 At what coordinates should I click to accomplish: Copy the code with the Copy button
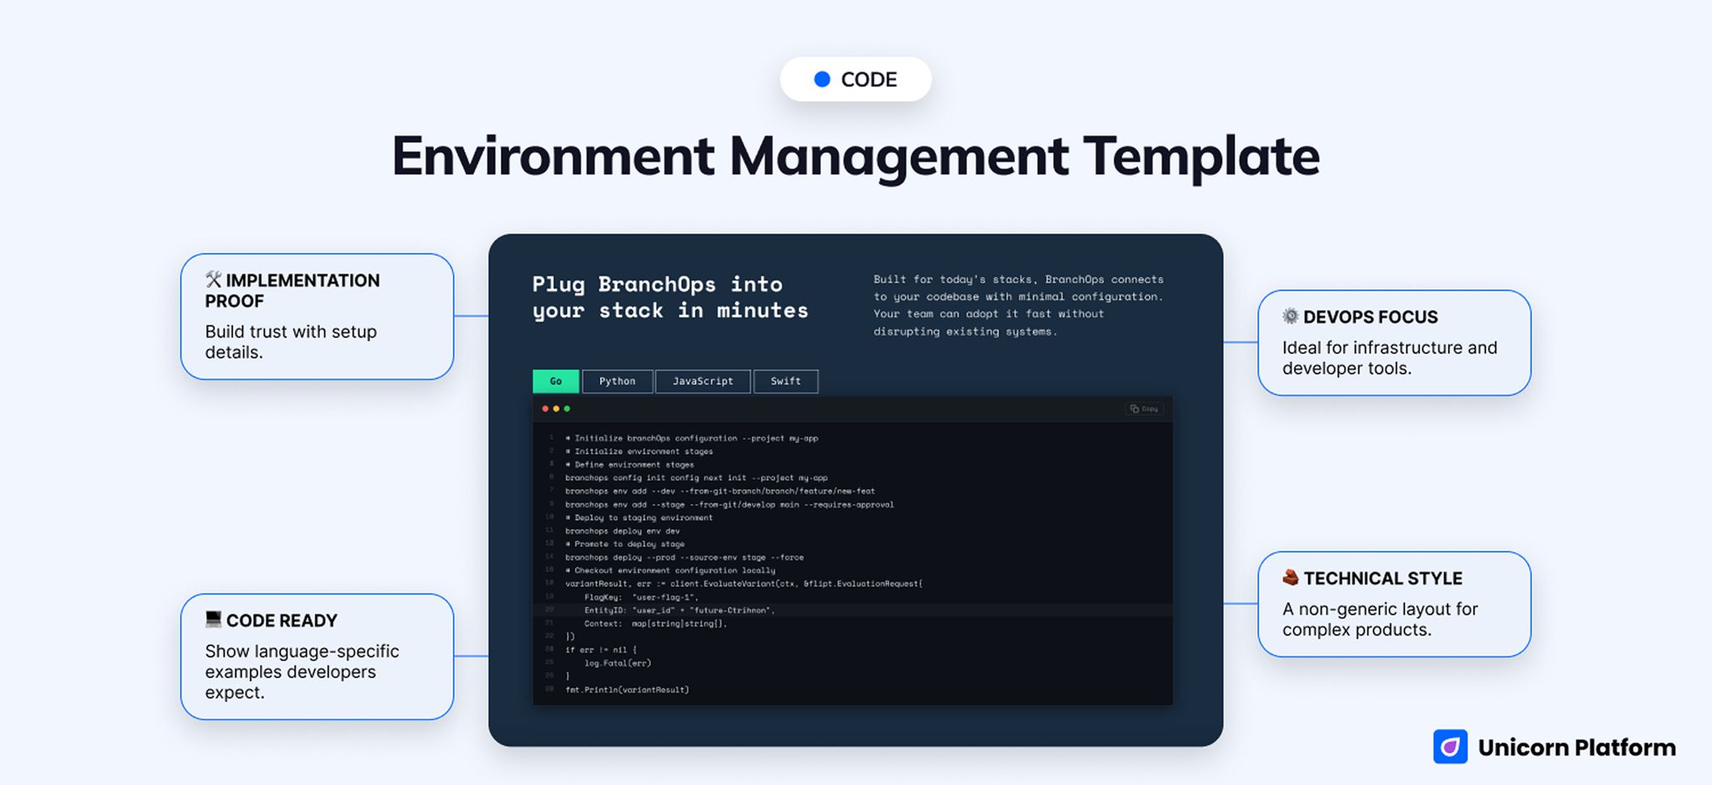[1144, 409]
